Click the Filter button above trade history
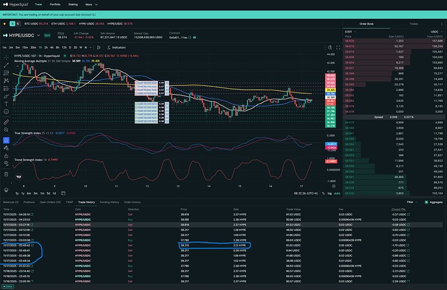447x290 pixels. coord(409,202)
